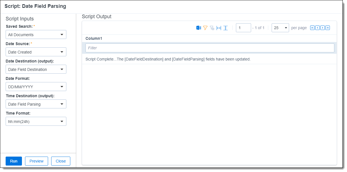The height and width of the screenshot is (172, 347).
Task: Click the Column1 Filter text field
Action: 210,48
